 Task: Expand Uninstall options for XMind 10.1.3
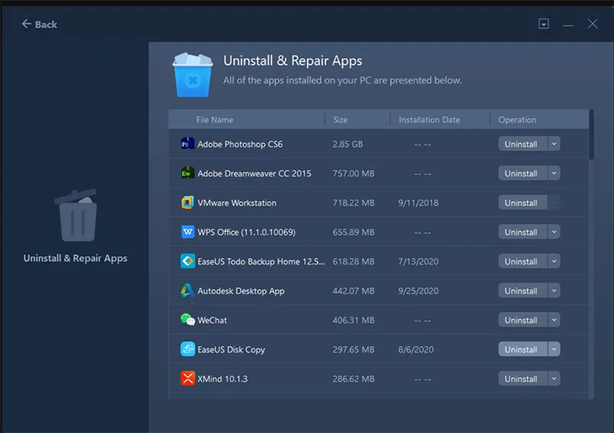click(x=554, y=378)
